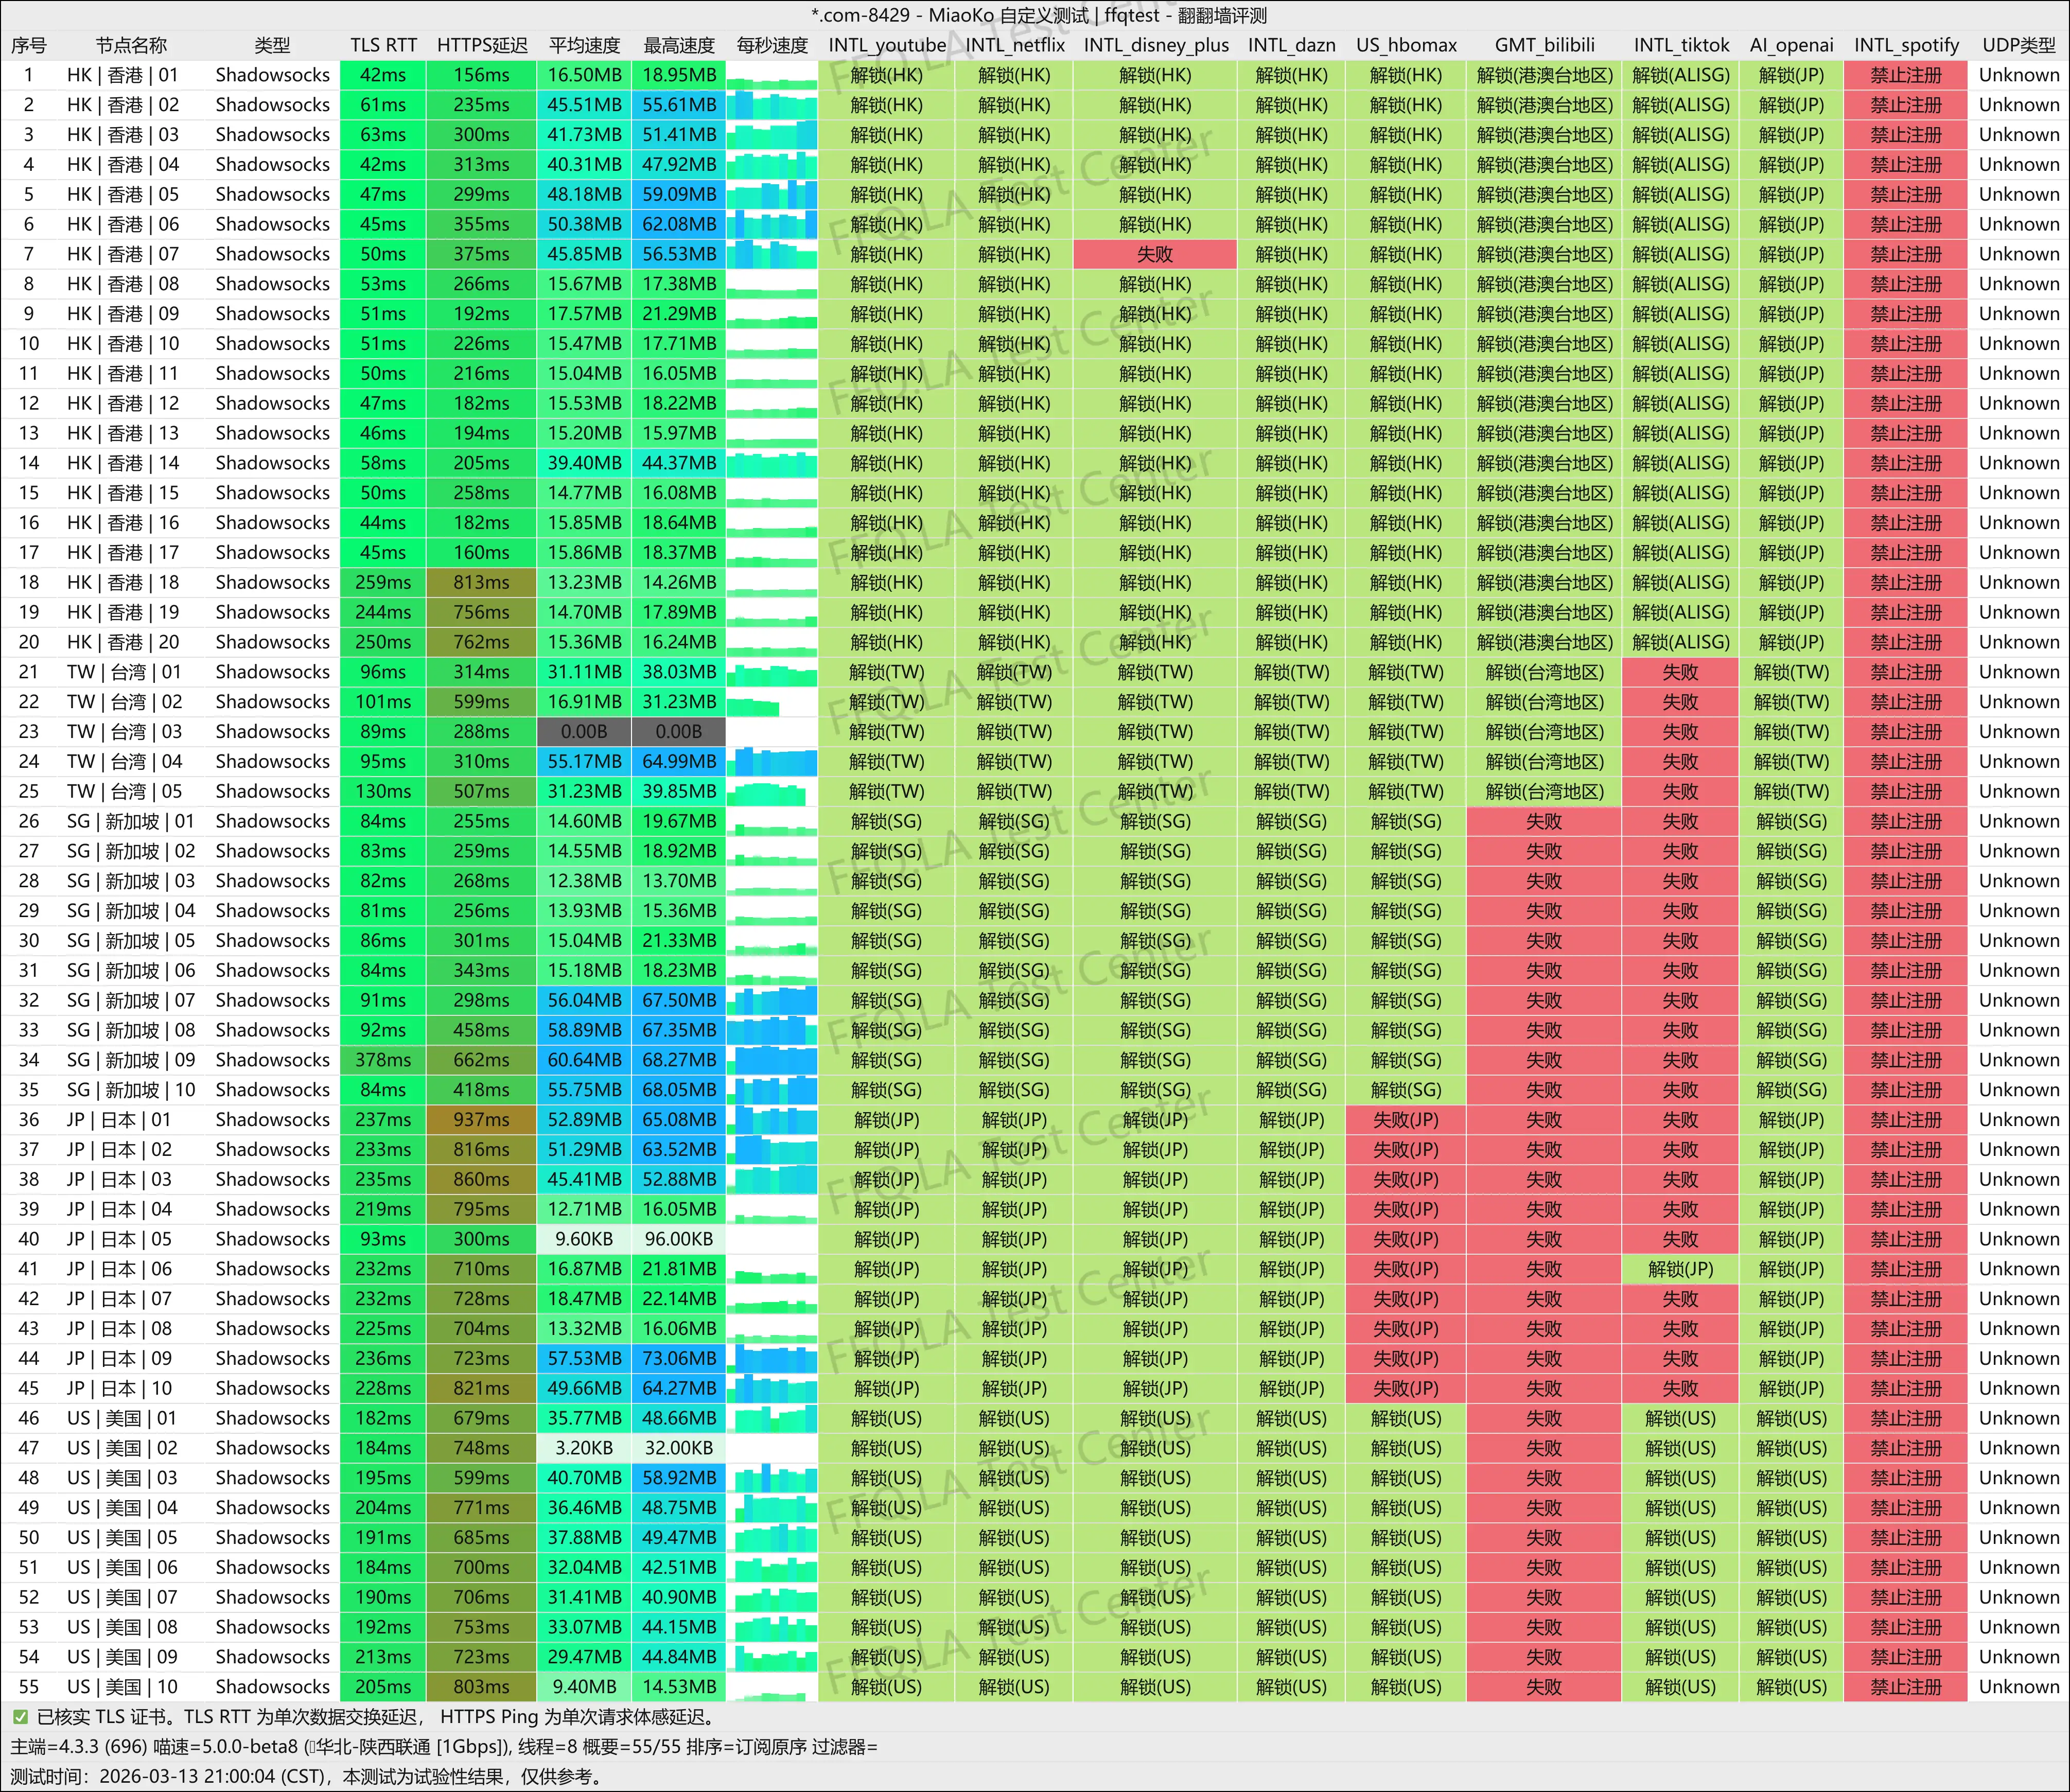Click the 0.00B average speed cell for TW 03
Viewport: 2070px width, 1792px height.
[584, 732]
